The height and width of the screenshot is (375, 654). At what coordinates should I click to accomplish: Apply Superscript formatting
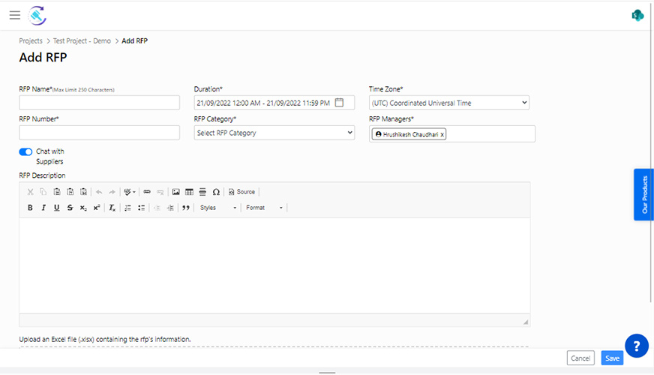[x=97, y=208]
